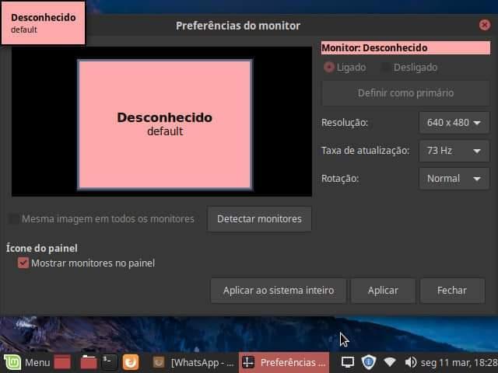Click the Aplicar button
498x373 pixels.
(x=383, y=291)
